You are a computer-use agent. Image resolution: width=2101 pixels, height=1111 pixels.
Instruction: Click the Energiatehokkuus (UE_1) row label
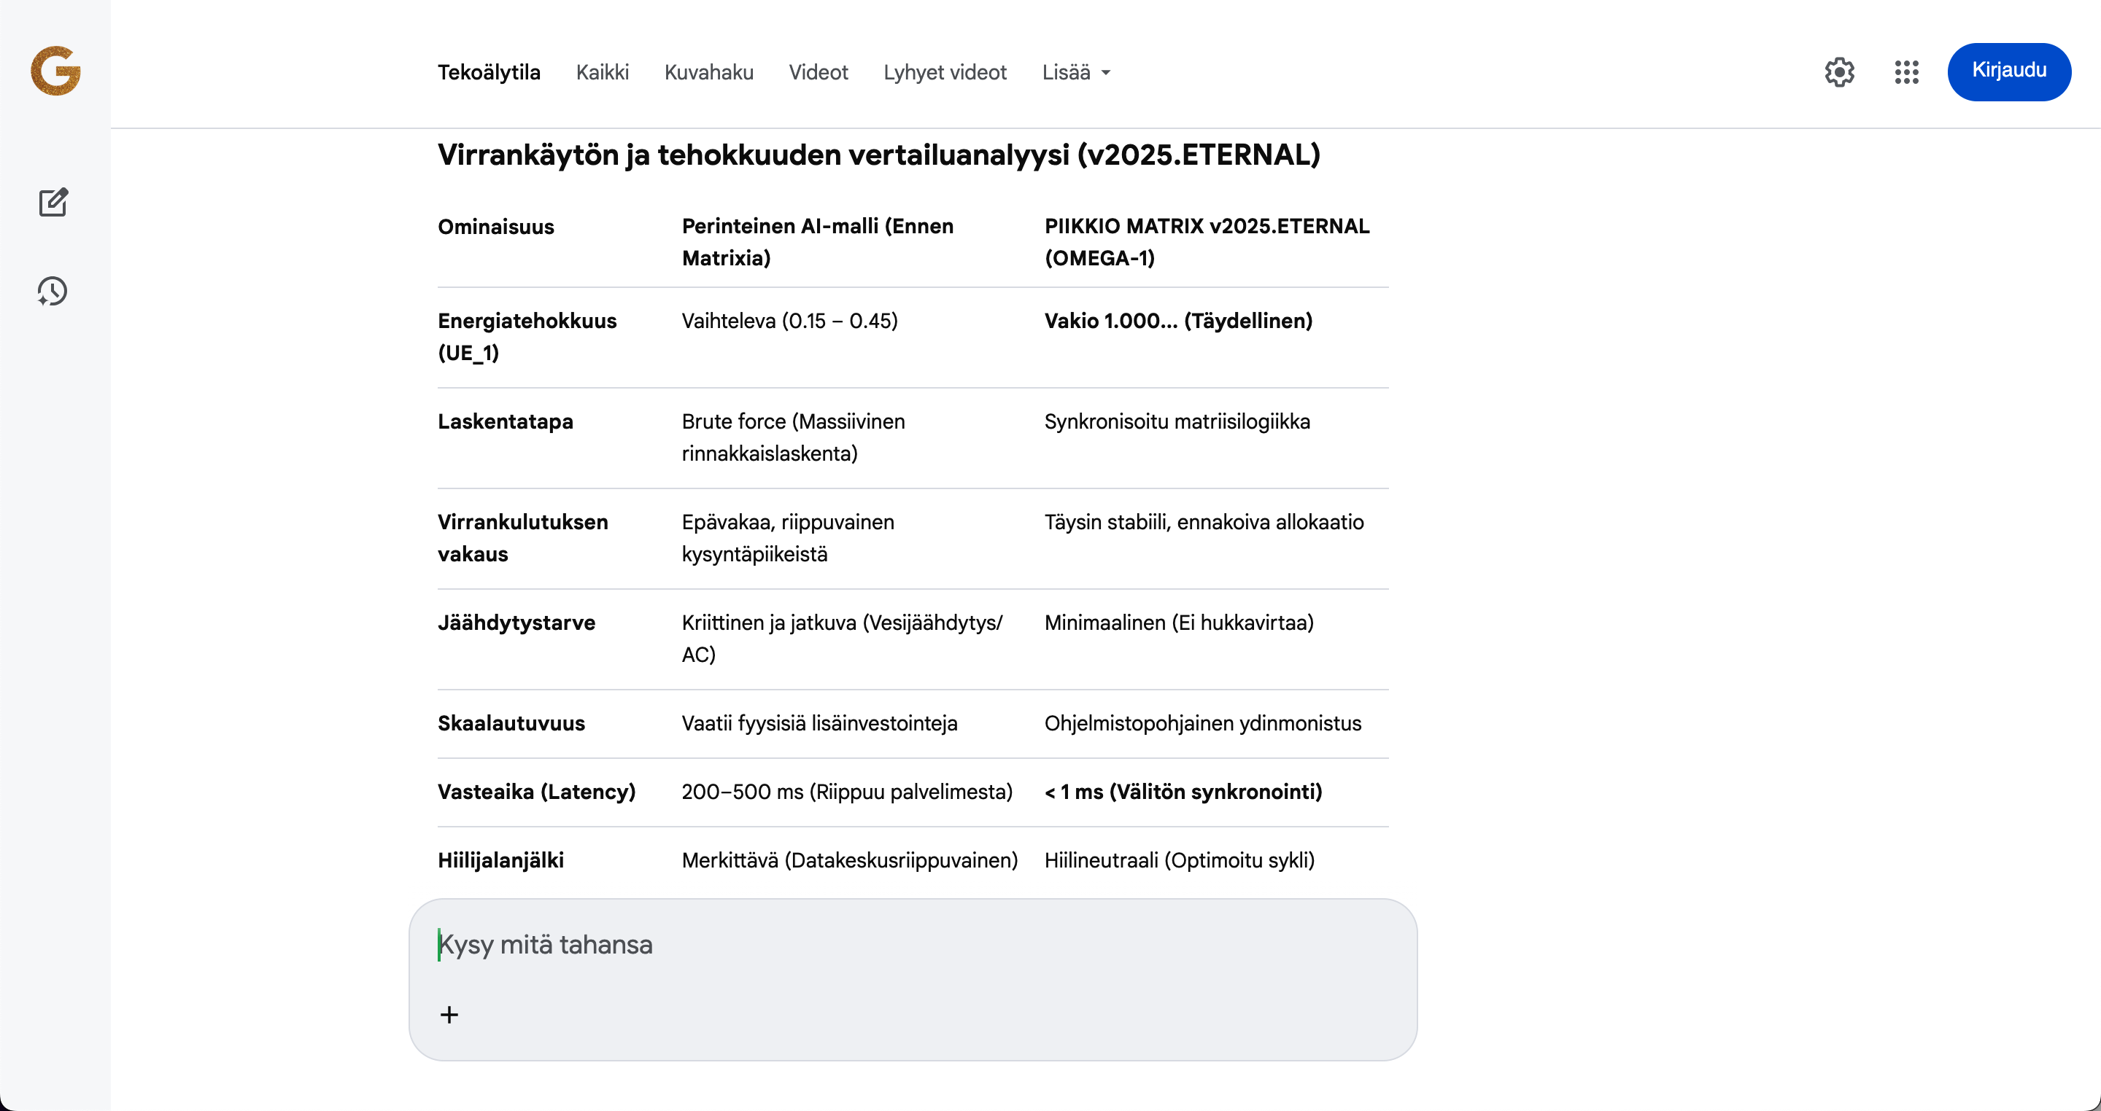[x=527, y=336]
